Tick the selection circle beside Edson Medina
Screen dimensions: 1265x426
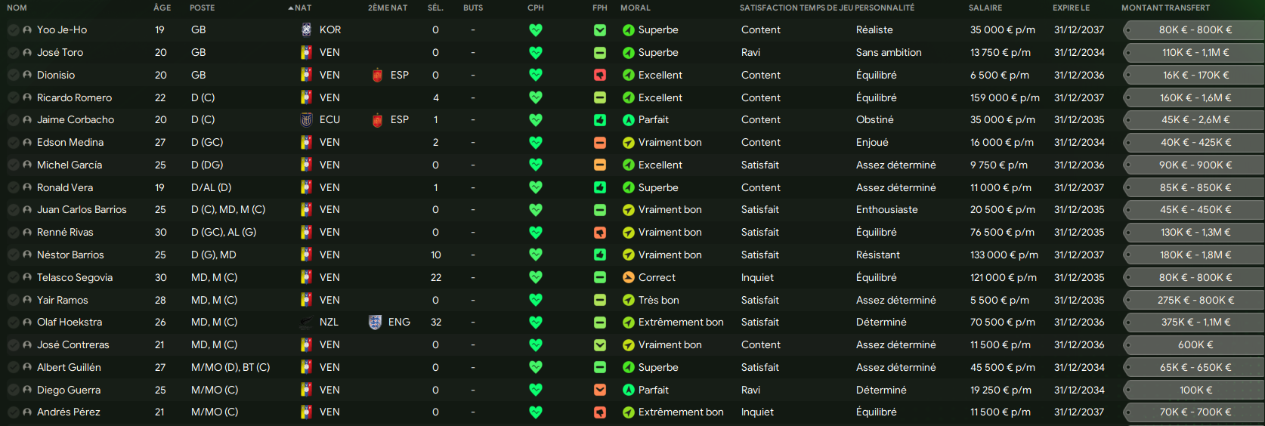coord(14,143)
